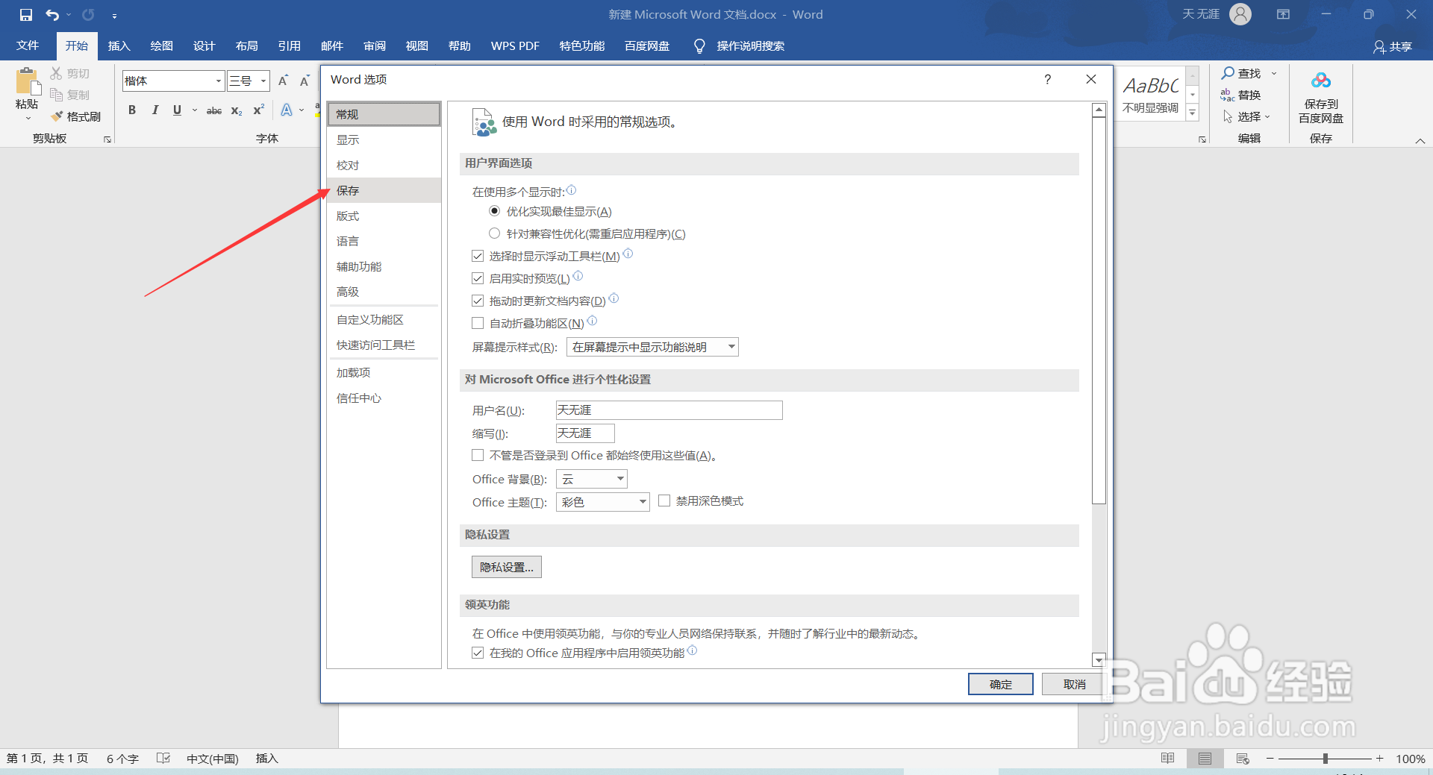This screenshot has width=1433, height=775.
Task: Click the zoom in plus button
Action: point(1380,759)
